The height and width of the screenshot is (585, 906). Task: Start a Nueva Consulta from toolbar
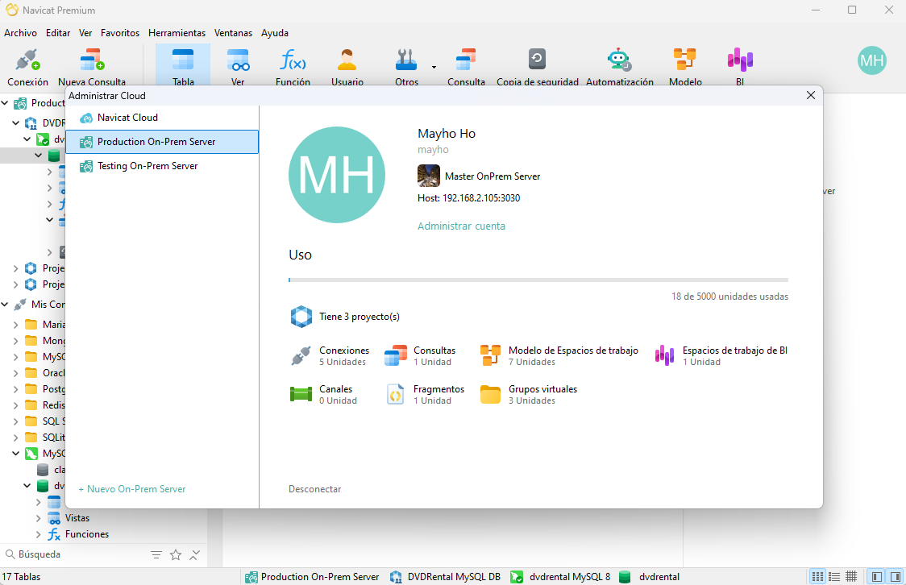coord(92,68)
